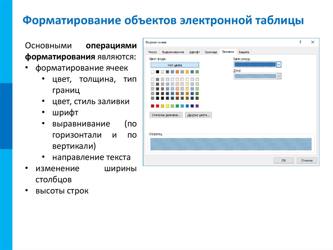333x250 pixels.
Task: Click the Другие цвета button
Action: coord(198,115)
